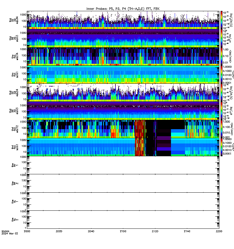Click the "the fff 1" panel label
This screenshot has height=249, width=234.
(x=15, y=165)
